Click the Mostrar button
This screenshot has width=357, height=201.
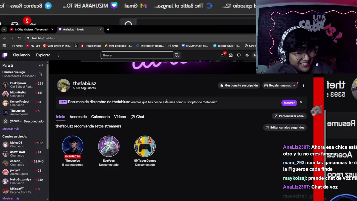[x=289, y=103]
